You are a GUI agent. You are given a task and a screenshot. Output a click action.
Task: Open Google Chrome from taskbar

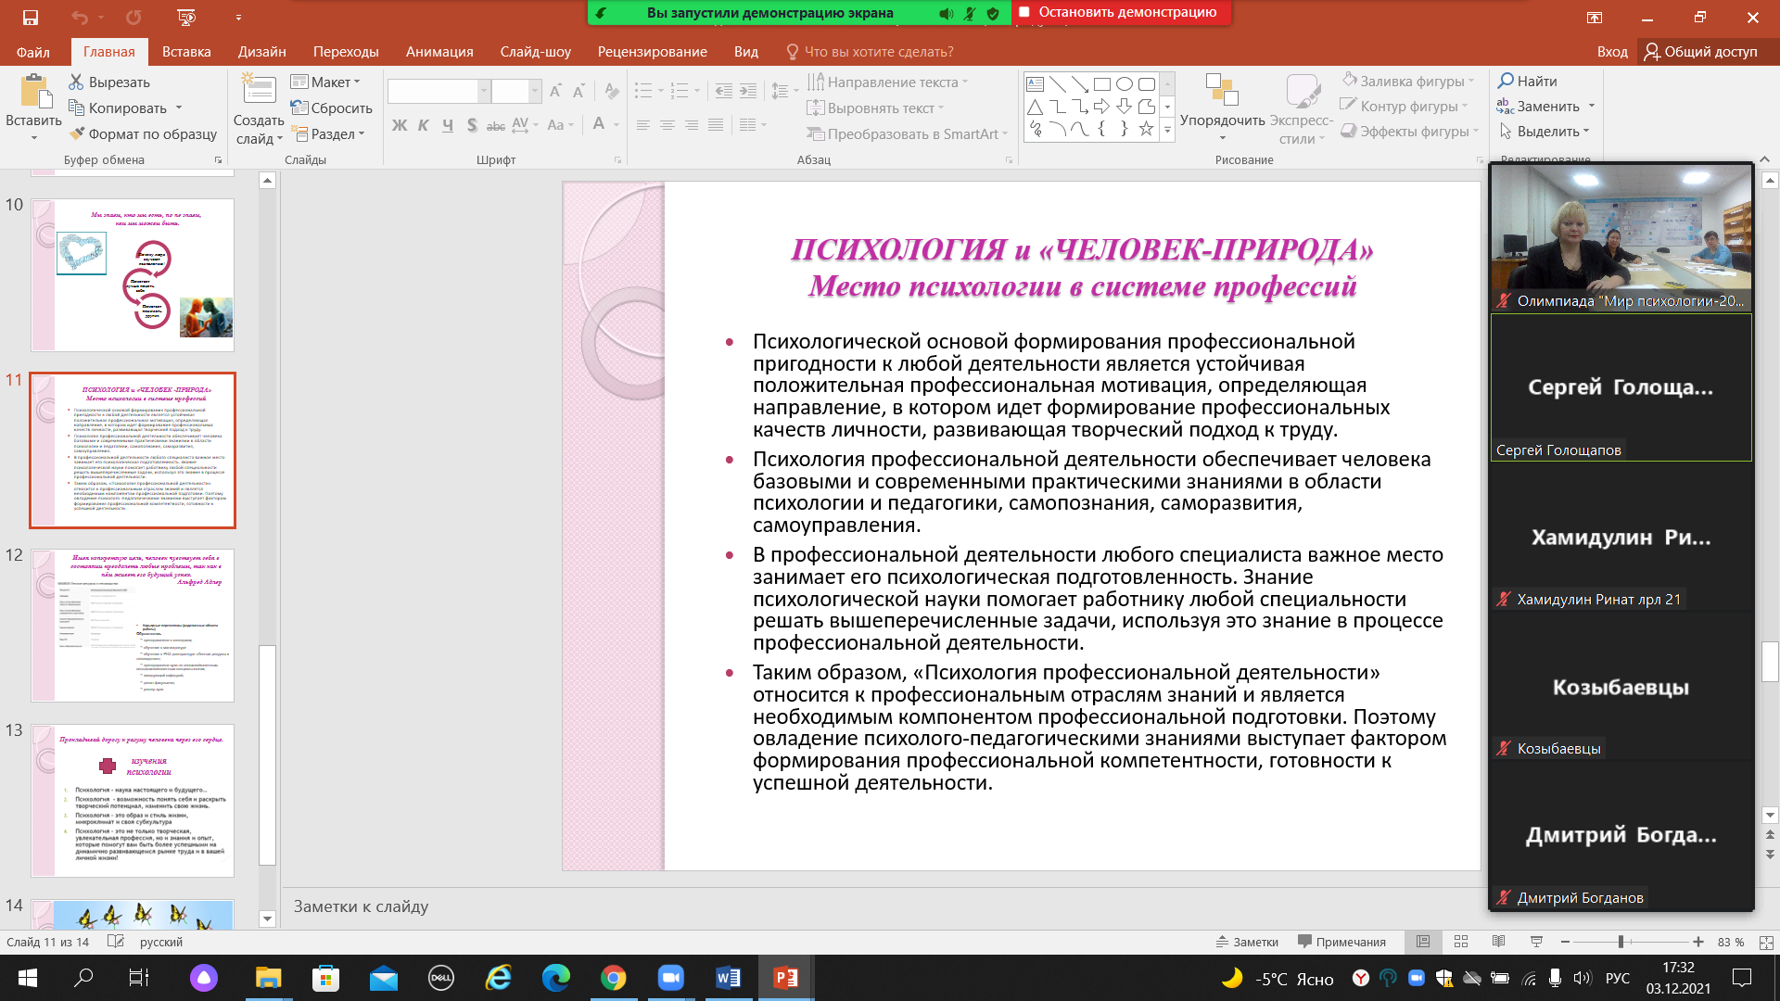[613, 978]
